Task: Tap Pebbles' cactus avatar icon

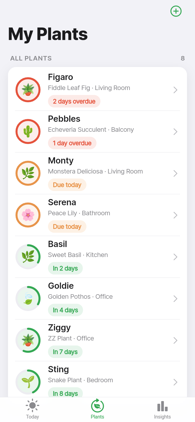Action: 28,131
